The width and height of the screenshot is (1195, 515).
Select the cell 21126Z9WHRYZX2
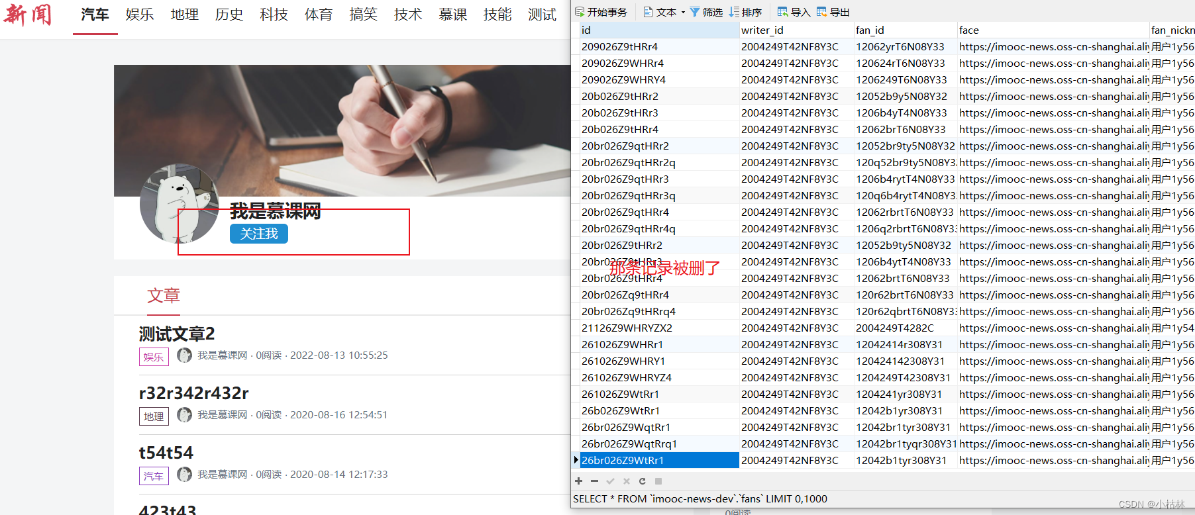pos(659,328)
